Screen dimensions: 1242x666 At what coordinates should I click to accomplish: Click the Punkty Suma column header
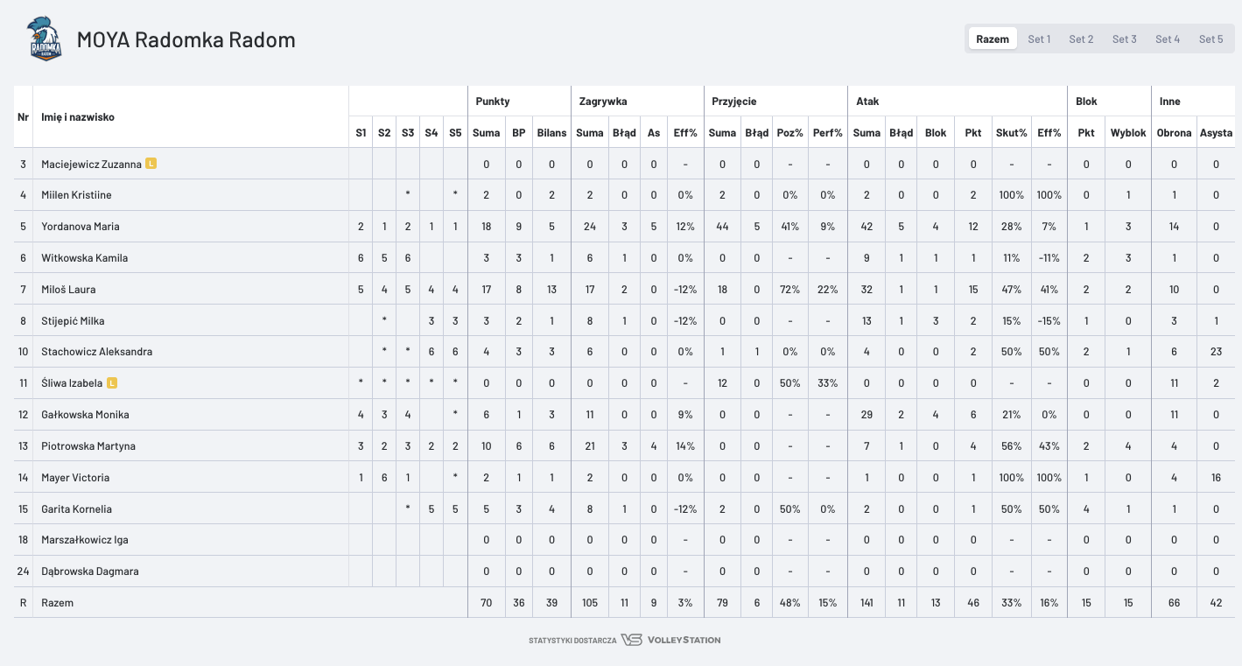click(x=487, y=133)
